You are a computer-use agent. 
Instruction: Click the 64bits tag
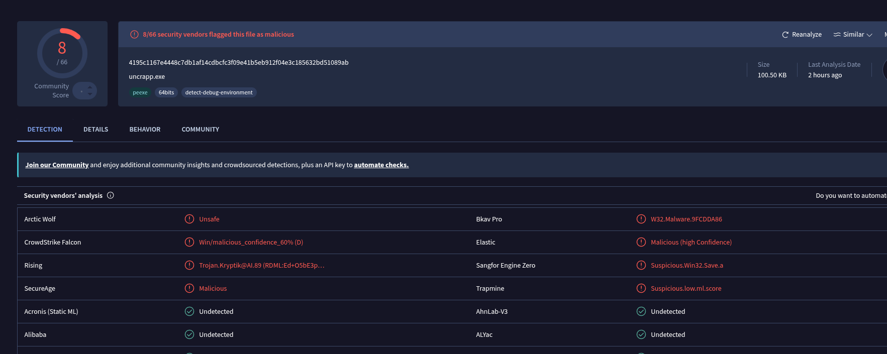tap(166, 92)
